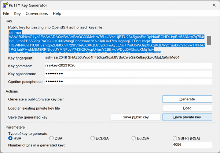Click 'Type of key to generate:' label

pyautogui.click(x=28, y=134)
